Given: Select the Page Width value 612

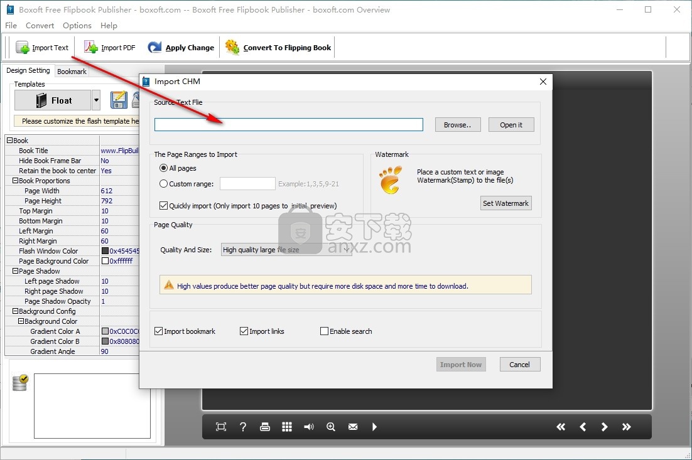Looking at the screenshot, I should [106, 191].
